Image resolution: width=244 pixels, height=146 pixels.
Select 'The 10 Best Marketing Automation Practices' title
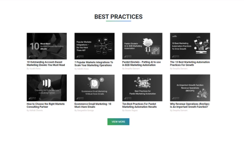point(190,64)
